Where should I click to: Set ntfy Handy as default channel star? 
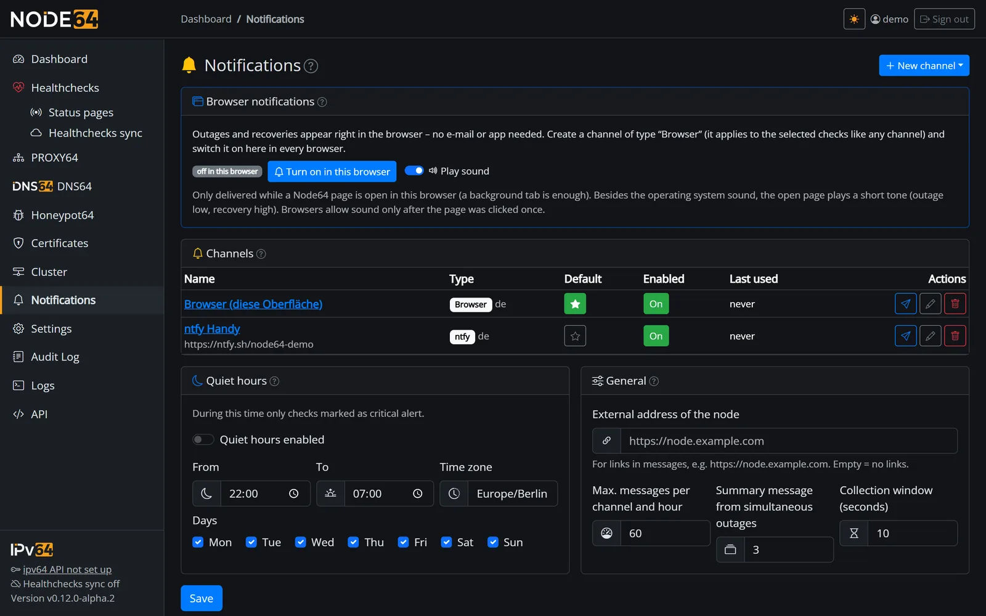[575, 336]
